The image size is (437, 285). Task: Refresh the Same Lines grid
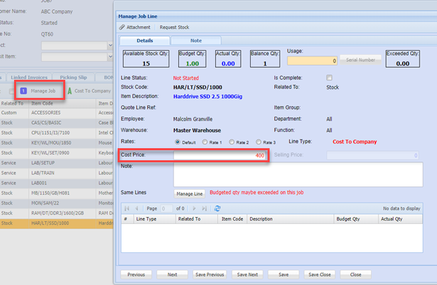click(217, 209)
